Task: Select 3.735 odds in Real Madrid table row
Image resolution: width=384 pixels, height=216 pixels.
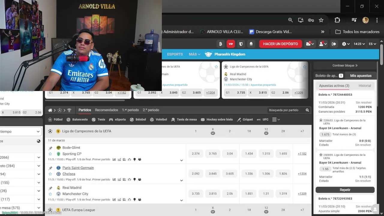Action: 196,193
